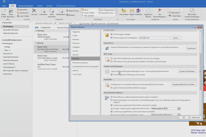Collapse the Montag message group
The width and height of the screenshot is (206, 137).
click(x=36, y=43)
